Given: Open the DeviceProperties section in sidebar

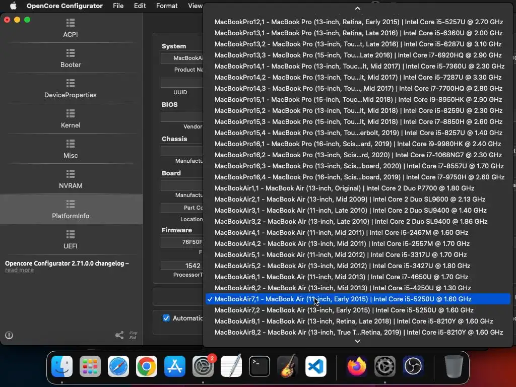Looking at the screenshot, I should (x=71, y=89).
